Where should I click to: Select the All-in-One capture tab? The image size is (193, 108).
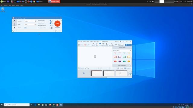[x=14, y=21]
